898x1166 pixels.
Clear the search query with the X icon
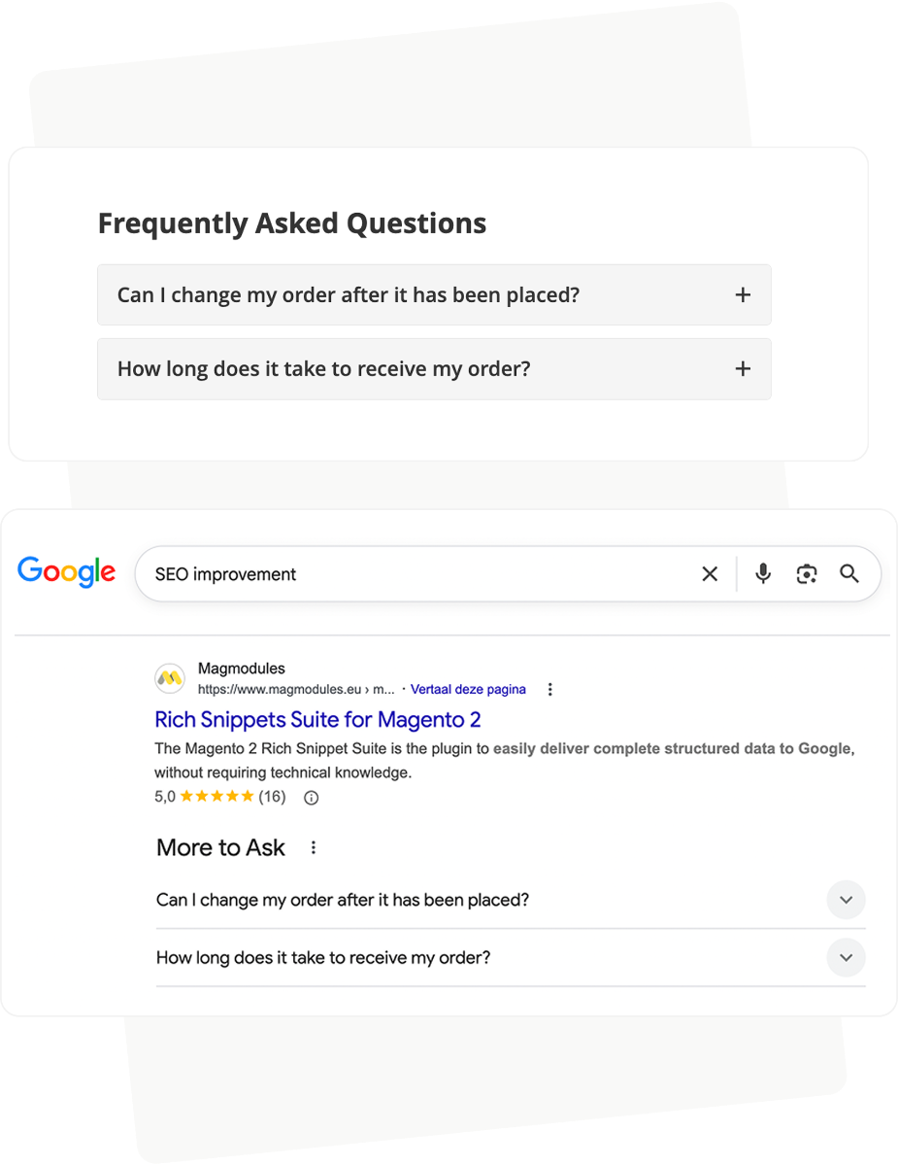[710, 573]
